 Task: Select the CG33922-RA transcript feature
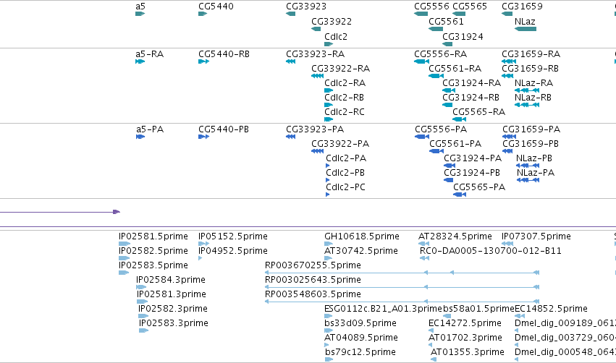(318, 76)
